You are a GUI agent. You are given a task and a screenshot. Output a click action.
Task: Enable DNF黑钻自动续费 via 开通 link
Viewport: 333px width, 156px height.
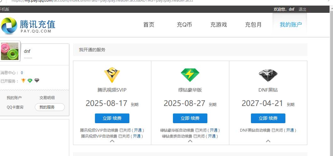pos(290,130)
